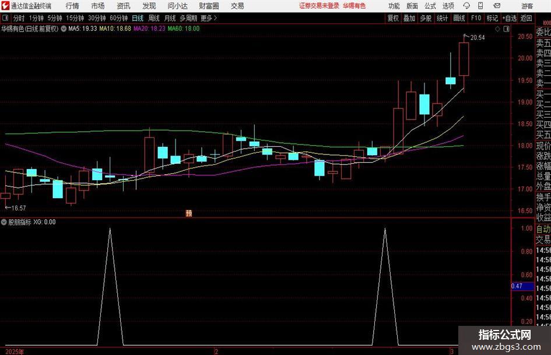Image resolution: width=551 pixels, height=355 pixels.
Task: Toggle the side panel icon atop chart
Action: pos(506,29)
